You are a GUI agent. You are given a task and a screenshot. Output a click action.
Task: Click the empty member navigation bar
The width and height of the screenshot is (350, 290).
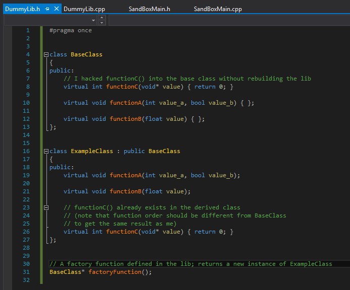(x=229, y=21)
